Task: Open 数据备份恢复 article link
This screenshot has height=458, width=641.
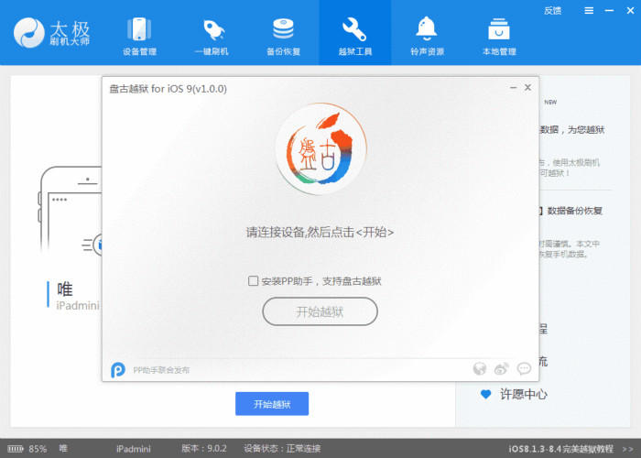Action: 574,211
